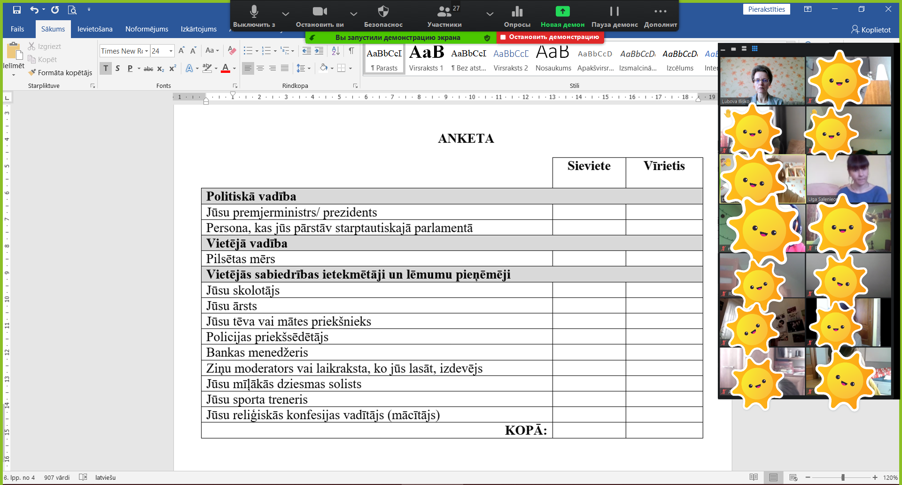
Task: Open Security shield in Zoom toolbar
Action: [x=383, y=16]
